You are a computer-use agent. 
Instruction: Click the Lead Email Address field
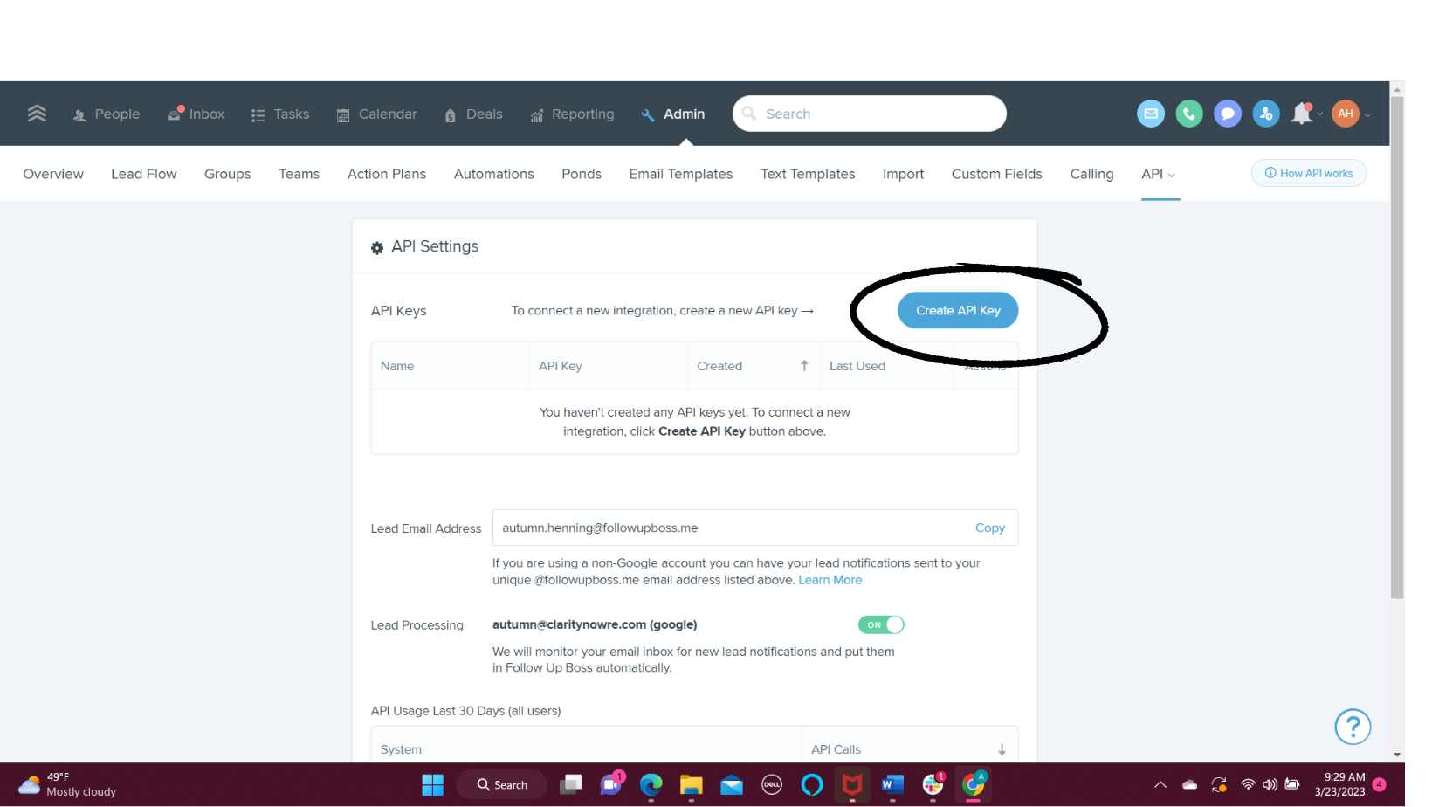(755, 528)
